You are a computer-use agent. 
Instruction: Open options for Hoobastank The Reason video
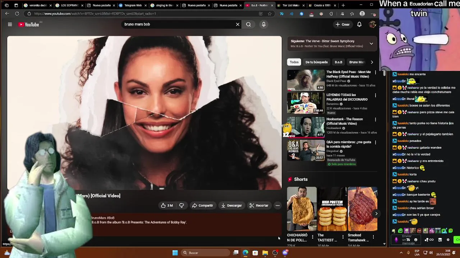(376, 119)
